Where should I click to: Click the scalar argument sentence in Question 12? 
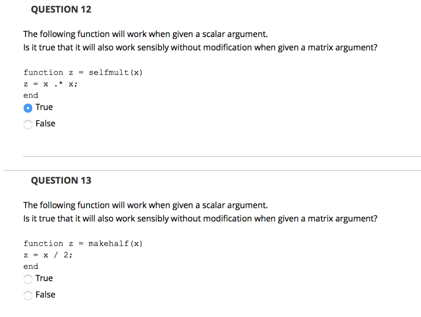tap(145, 34)
